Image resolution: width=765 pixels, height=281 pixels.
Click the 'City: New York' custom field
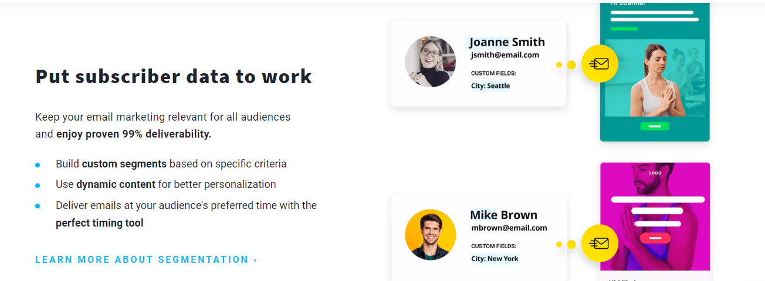[495, 259]
